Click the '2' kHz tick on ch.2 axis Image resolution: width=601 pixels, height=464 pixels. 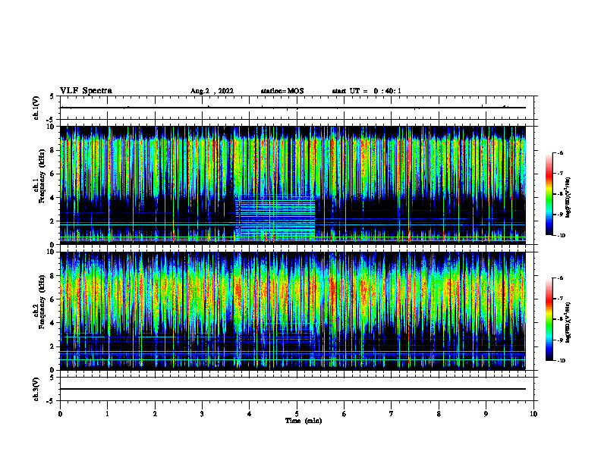click(53, 346)
